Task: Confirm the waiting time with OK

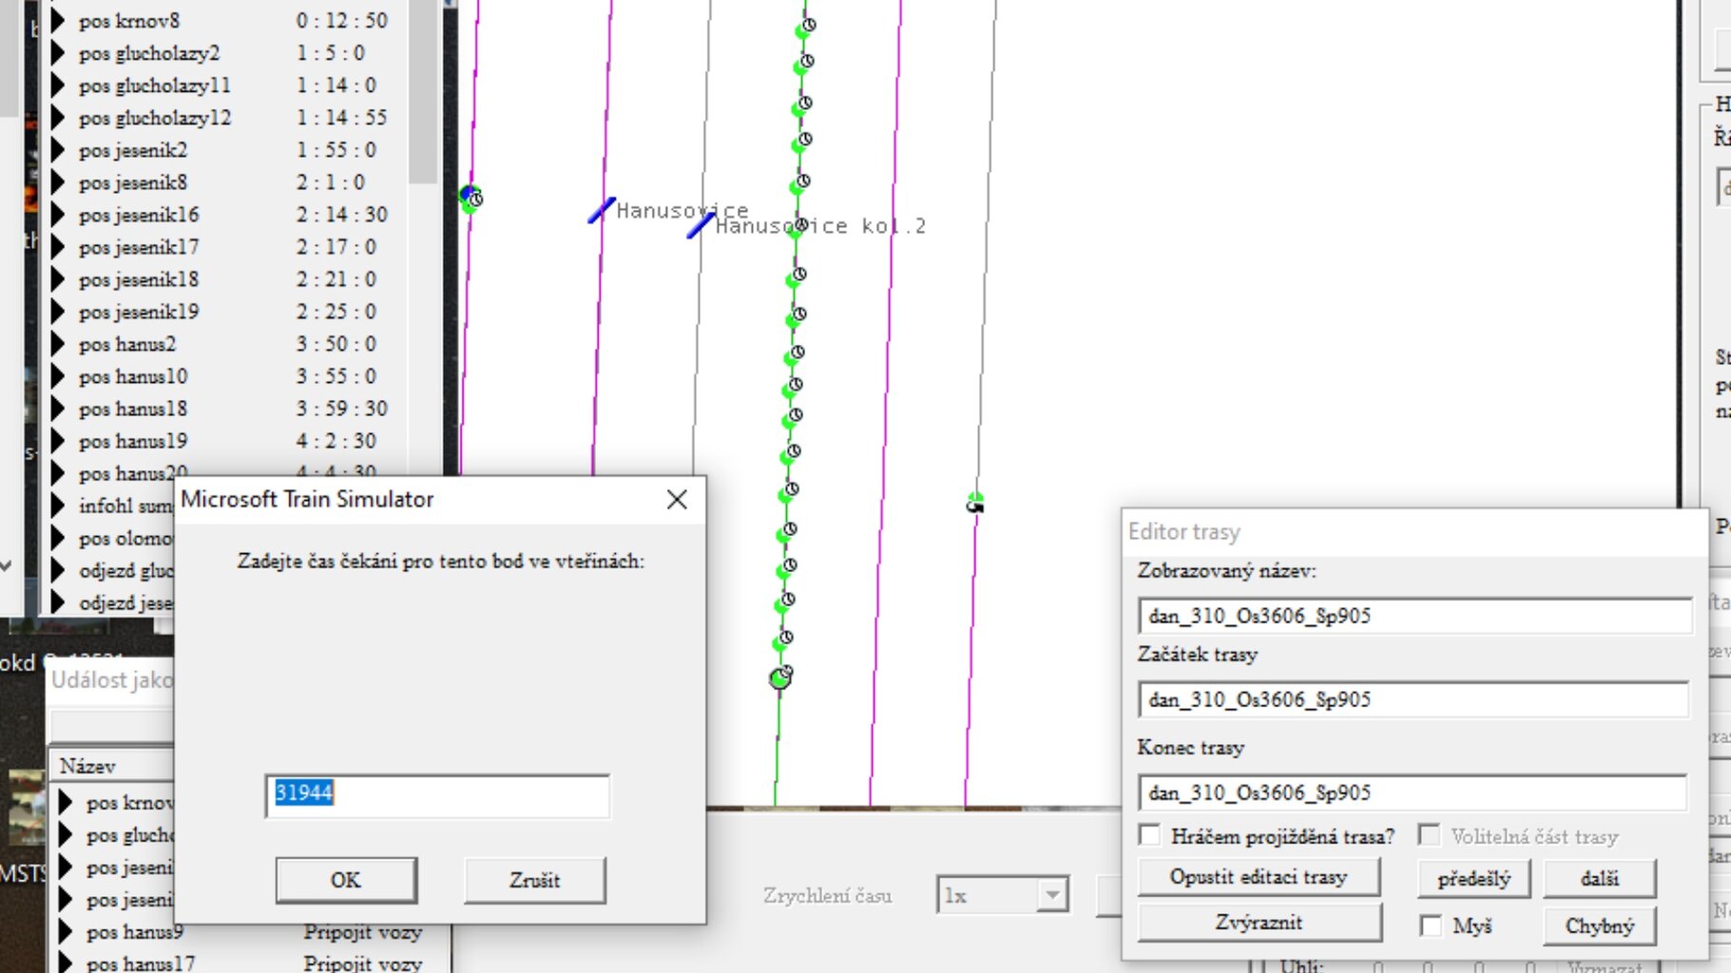Action: click(x=346, y=880)
